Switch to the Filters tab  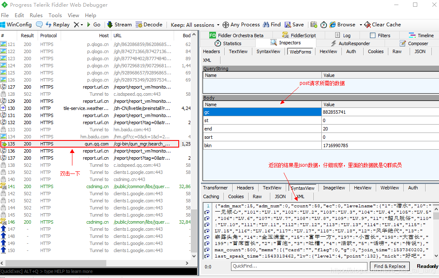tap(380, 35)
